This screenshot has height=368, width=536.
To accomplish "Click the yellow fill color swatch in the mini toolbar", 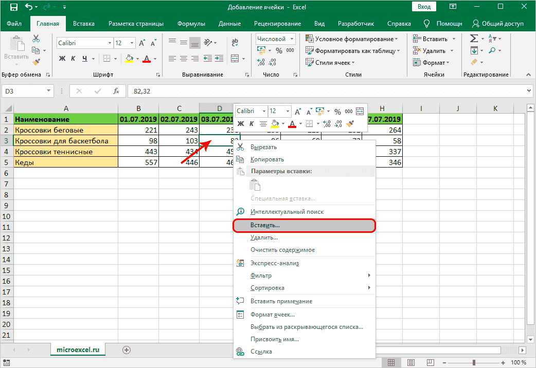I will click(x=275, y=123).
